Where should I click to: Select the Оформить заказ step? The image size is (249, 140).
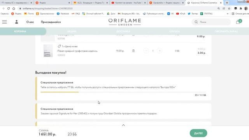[226, 31]
